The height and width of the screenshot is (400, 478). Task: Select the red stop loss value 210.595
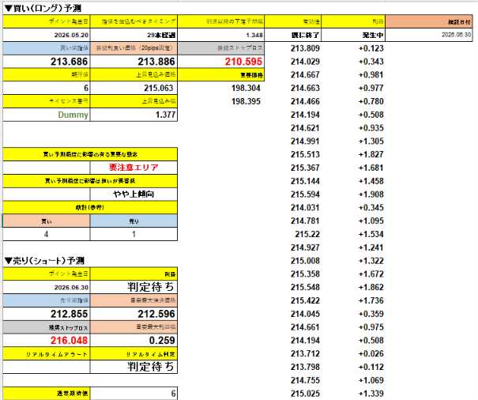click(221, 62)
